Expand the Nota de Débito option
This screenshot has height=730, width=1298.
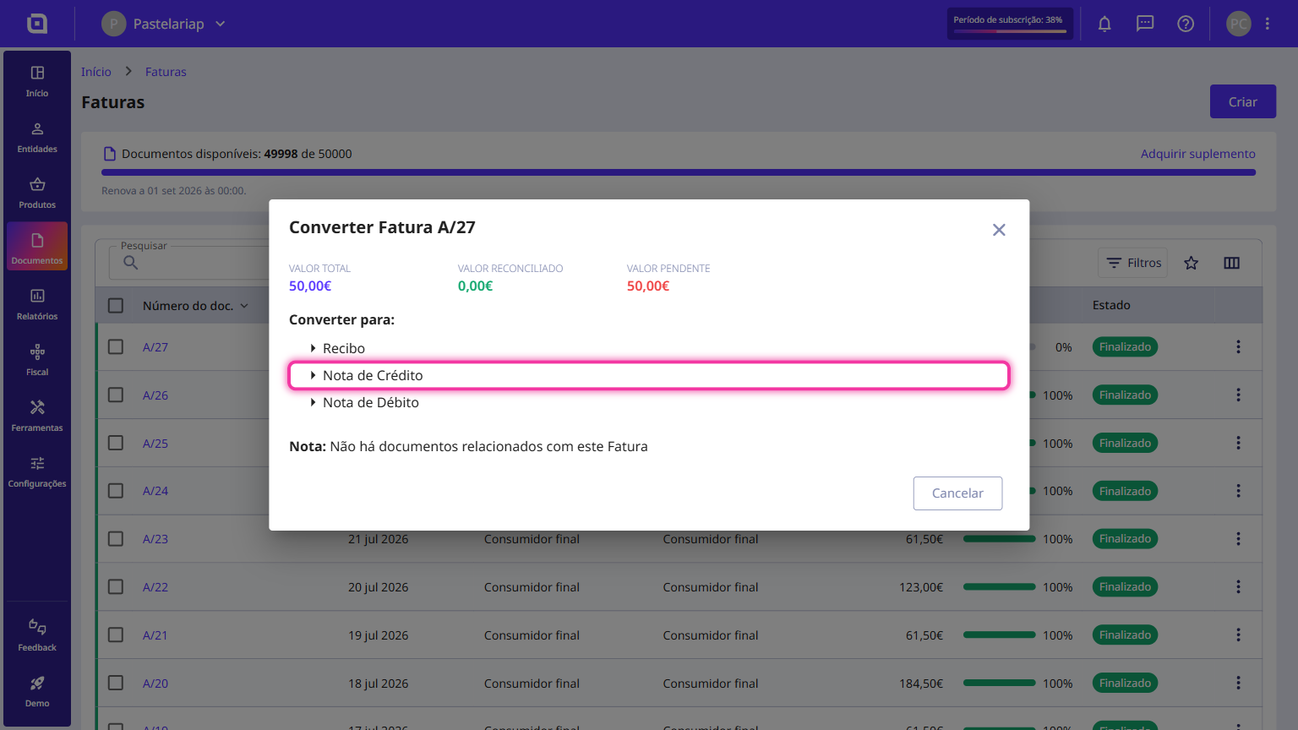(649, 402)
